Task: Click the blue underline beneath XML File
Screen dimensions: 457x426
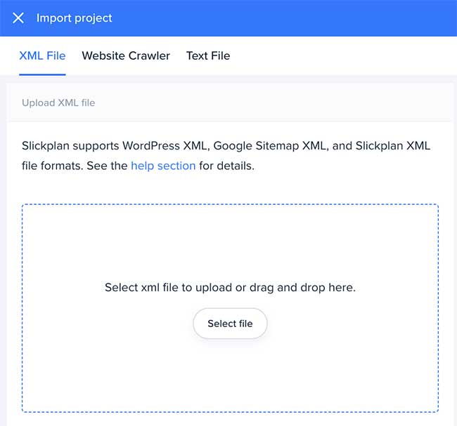Action: tap(42, 74)
